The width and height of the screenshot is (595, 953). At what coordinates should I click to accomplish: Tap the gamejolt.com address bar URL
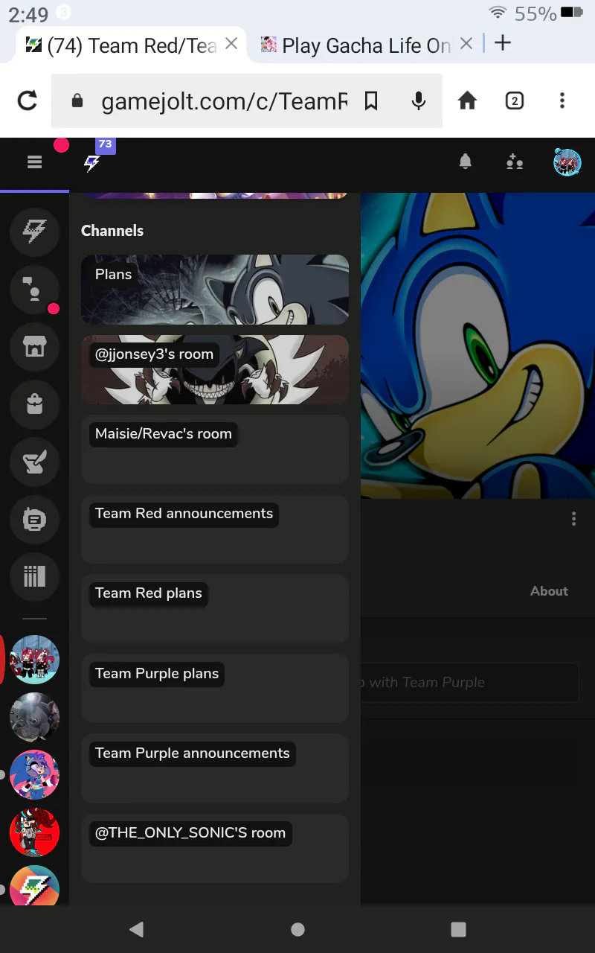click(x=224, y=101)
